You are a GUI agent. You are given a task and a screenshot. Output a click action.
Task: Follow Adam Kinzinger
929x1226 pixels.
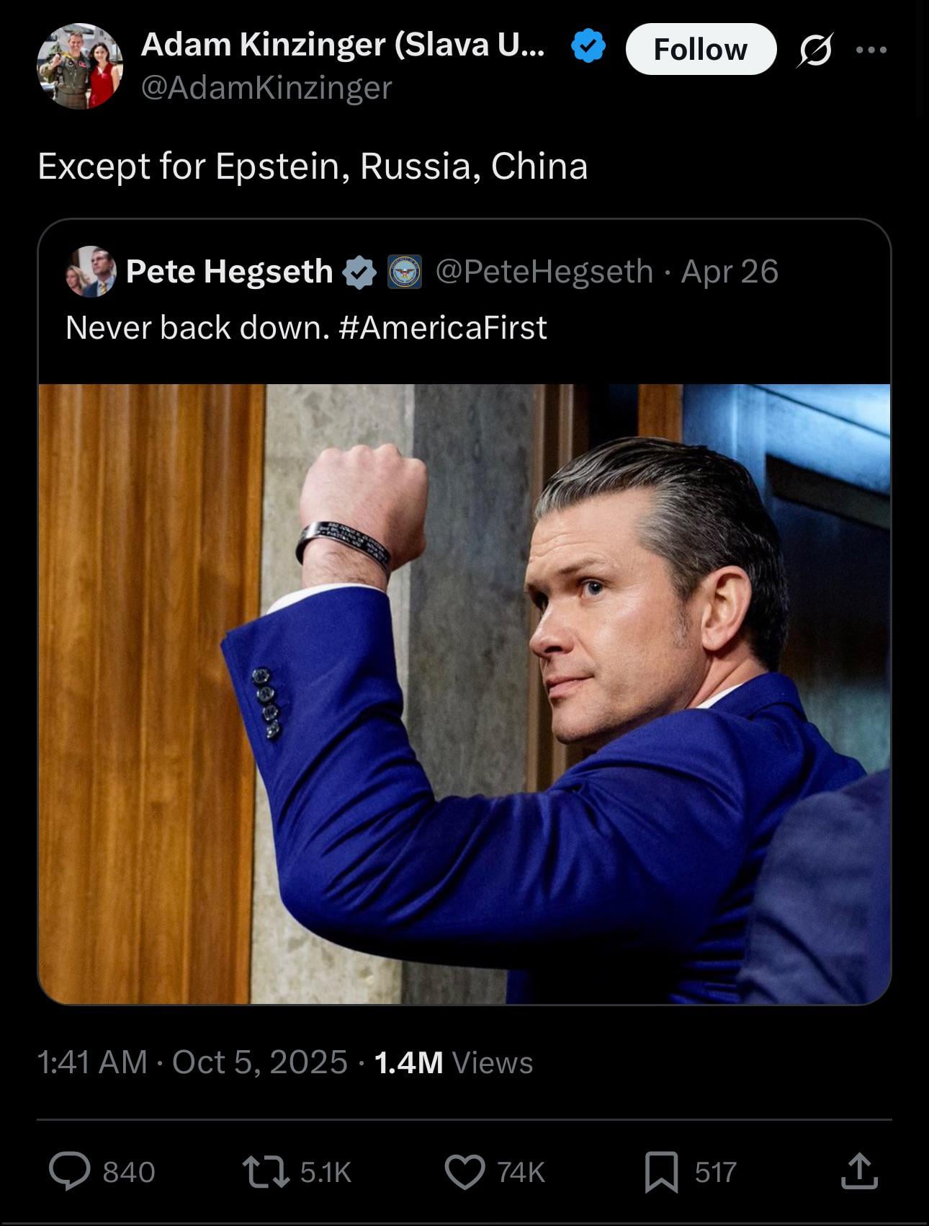(701, 50)
